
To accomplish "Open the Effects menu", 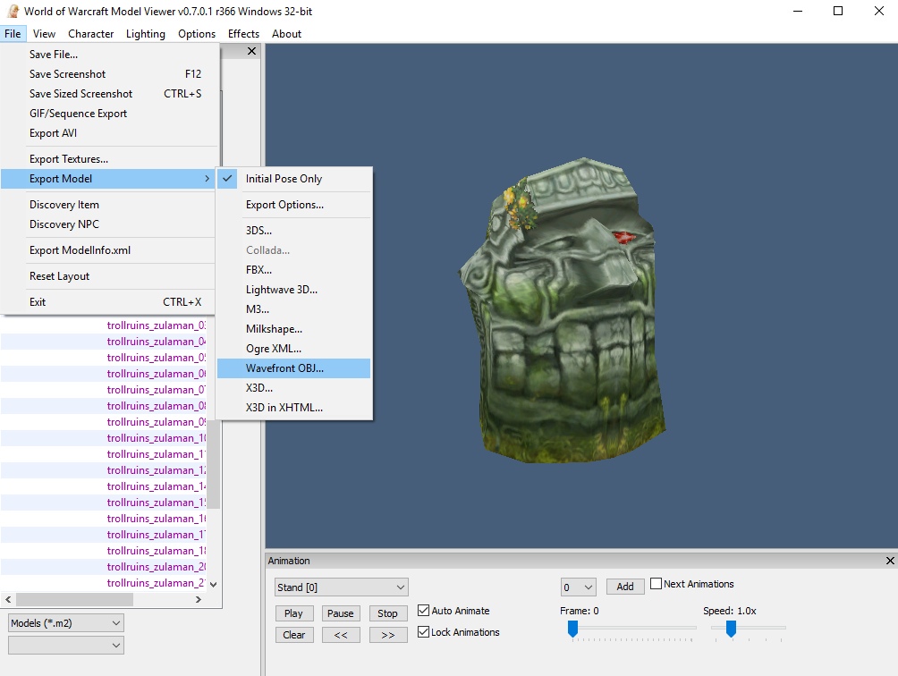I will [x=243, y=34].
